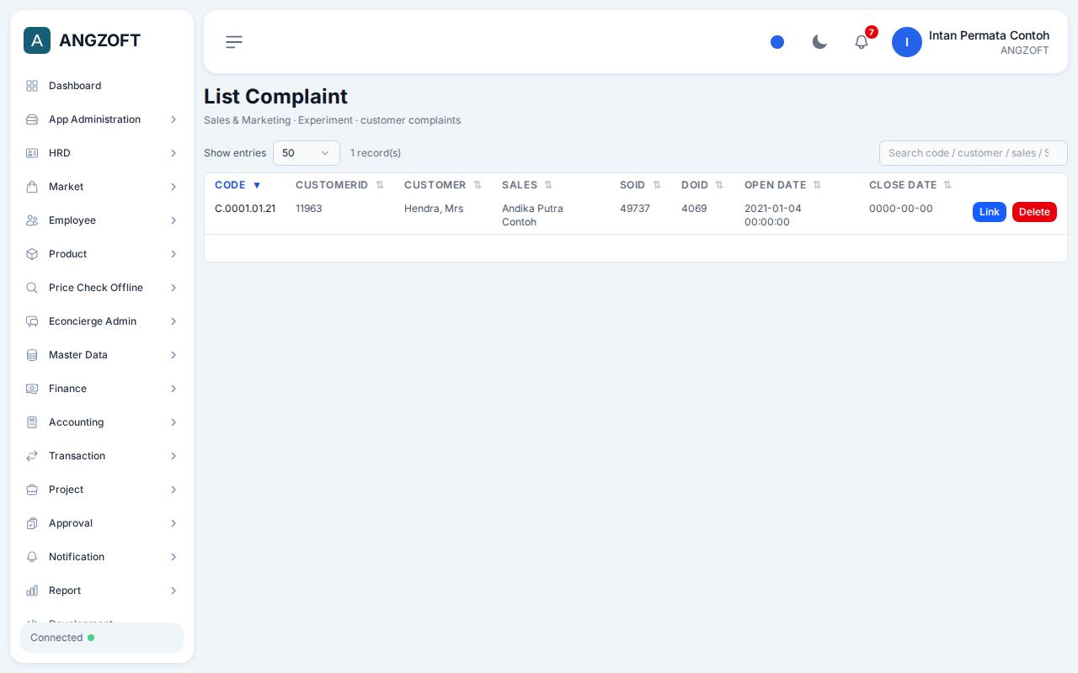This screenshot has height=673, width=1078.
Task: Sort by the CODE column header
Action: coord(238,185)
